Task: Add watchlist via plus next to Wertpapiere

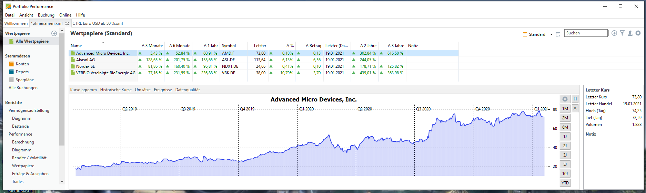Action: coord(54,33)
